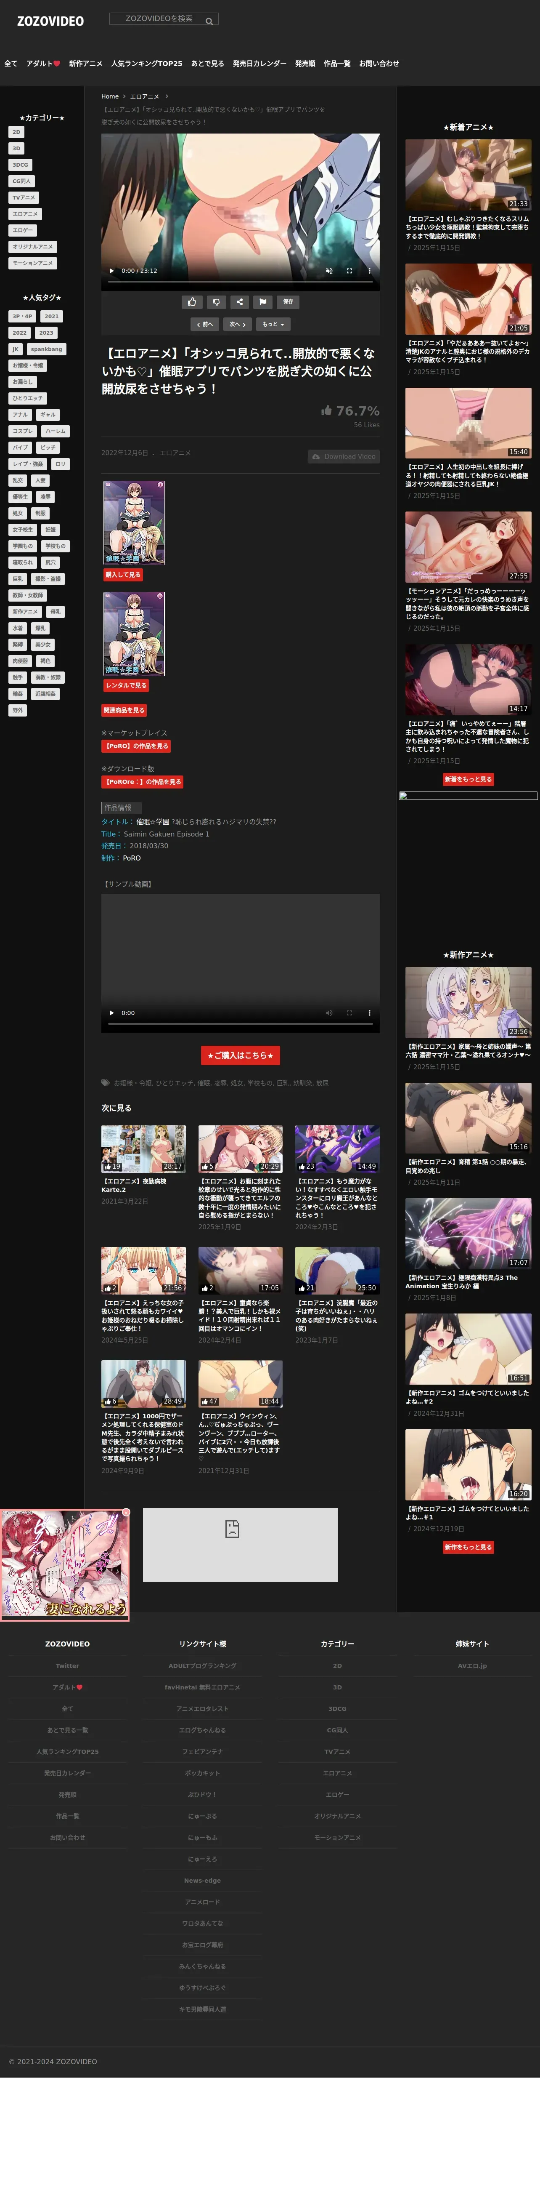
Task: Select the 2D category tag
Action: pos(16,133)
